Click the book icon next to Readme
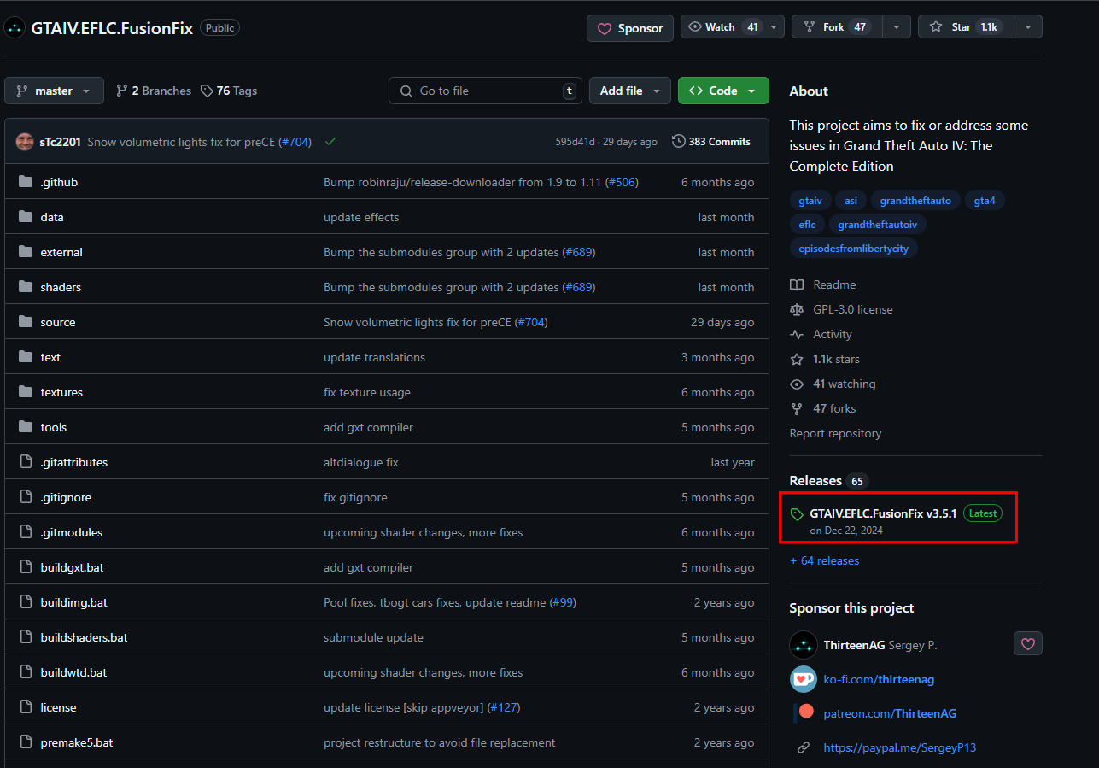This screenshot has width=1099, height=768. pyautogui.click(x=797, y=284)
